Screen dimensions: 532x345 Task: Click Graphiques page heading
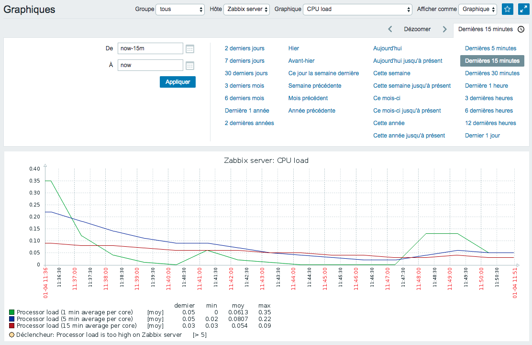point(30,10)
